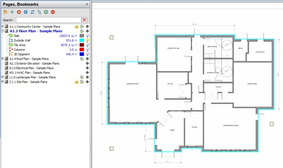Clear the search with red X button
Image resolution: width=283 pixels, height=168 pixels.
pyautogui.click(x=85, y=20)
